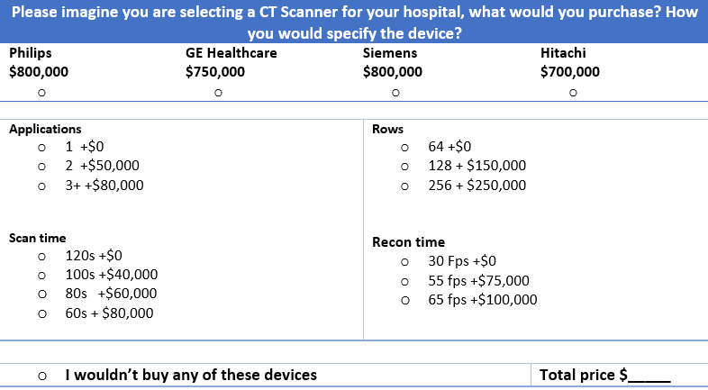Image resolution: width=708 pixels, height=390 pixels.
Task: Select 2 applications for +$50,000
Action: point(41,167)
